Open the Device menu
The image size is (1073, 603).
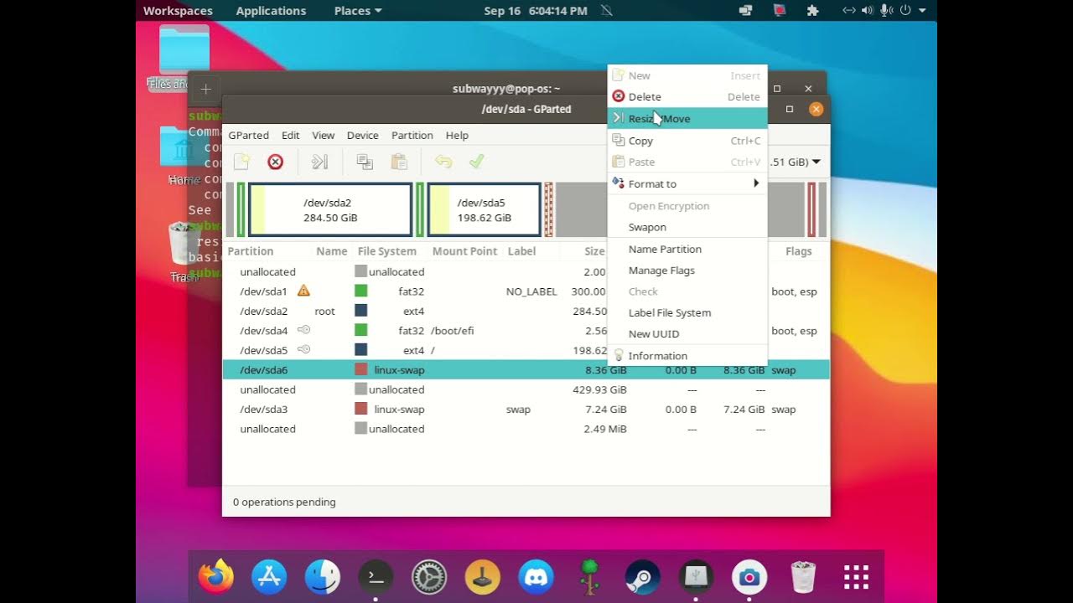pyautogui.click(x=362, y=135)
